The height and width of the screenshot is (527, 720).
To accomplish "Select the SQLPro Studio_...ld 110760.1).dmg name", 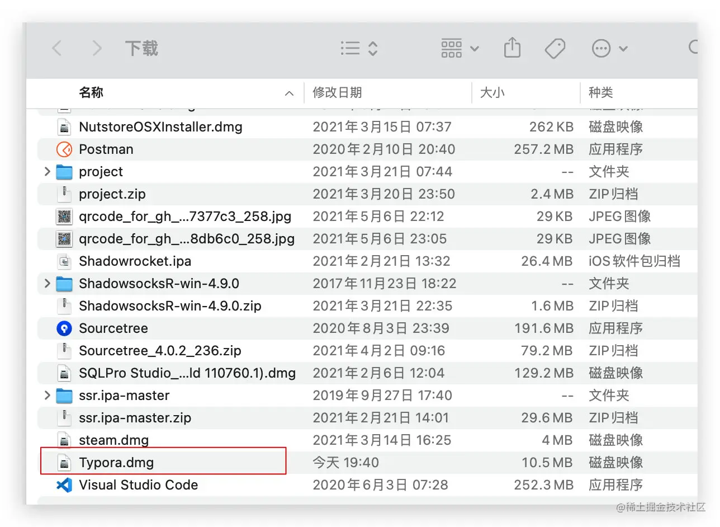I will click(187, 373).
